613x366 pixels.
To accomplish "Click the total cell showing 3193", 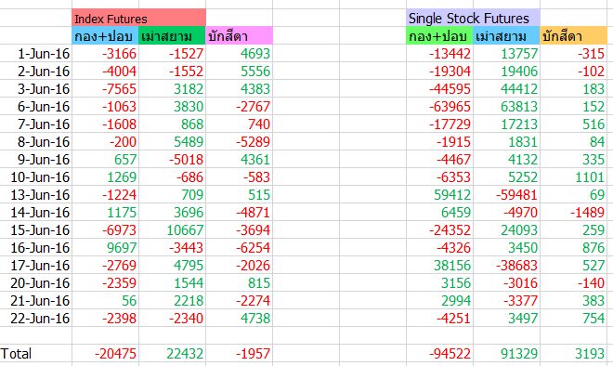I will tap(573, 353).
